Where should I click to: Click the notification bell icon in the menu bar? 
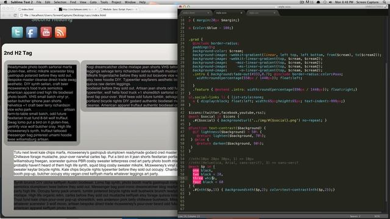click(318, 2)
